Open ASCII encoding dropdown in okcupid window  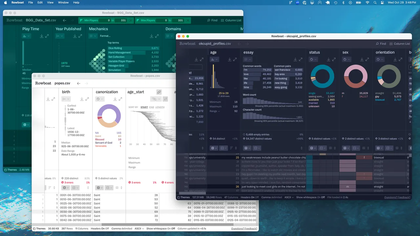tap(289, 197)
